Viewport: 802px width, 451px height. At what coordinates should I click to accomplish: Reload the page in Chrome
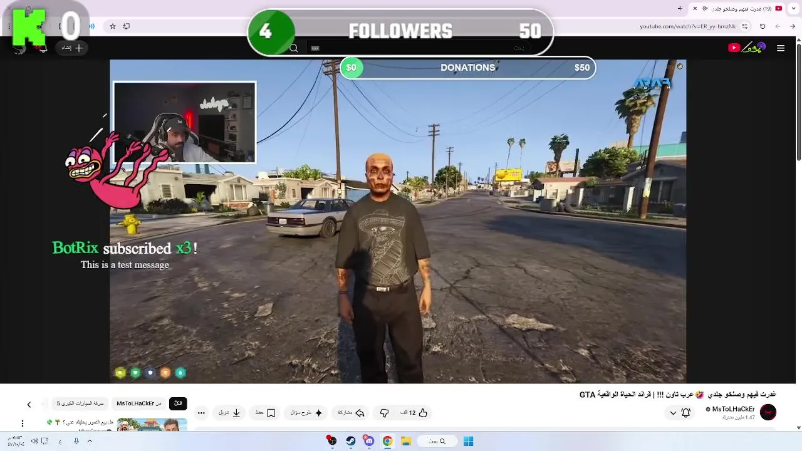click(x=763, y=26)
